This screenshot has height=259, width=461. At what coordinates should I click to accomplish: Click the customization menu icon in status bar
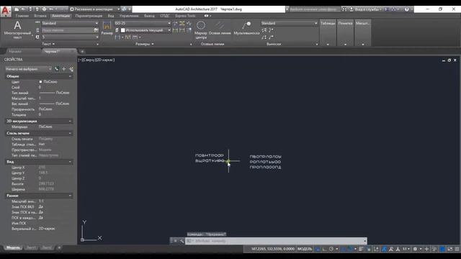(x=457, y=249)
